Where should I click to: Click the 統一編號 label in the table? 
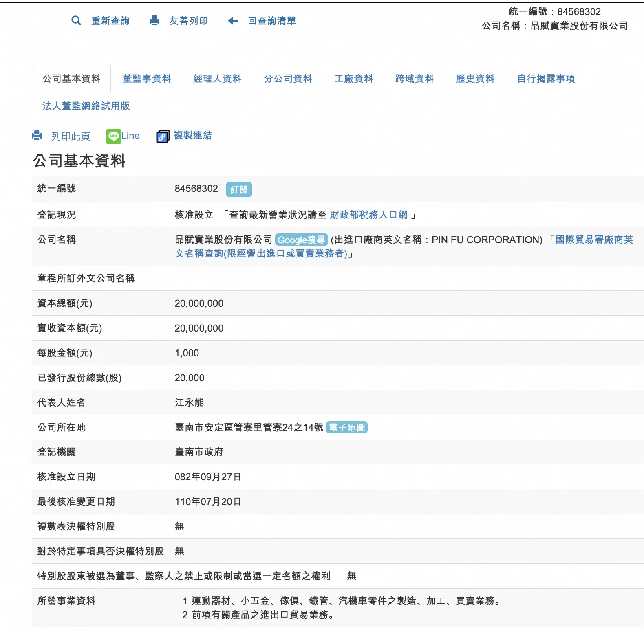tap(57, 188)
